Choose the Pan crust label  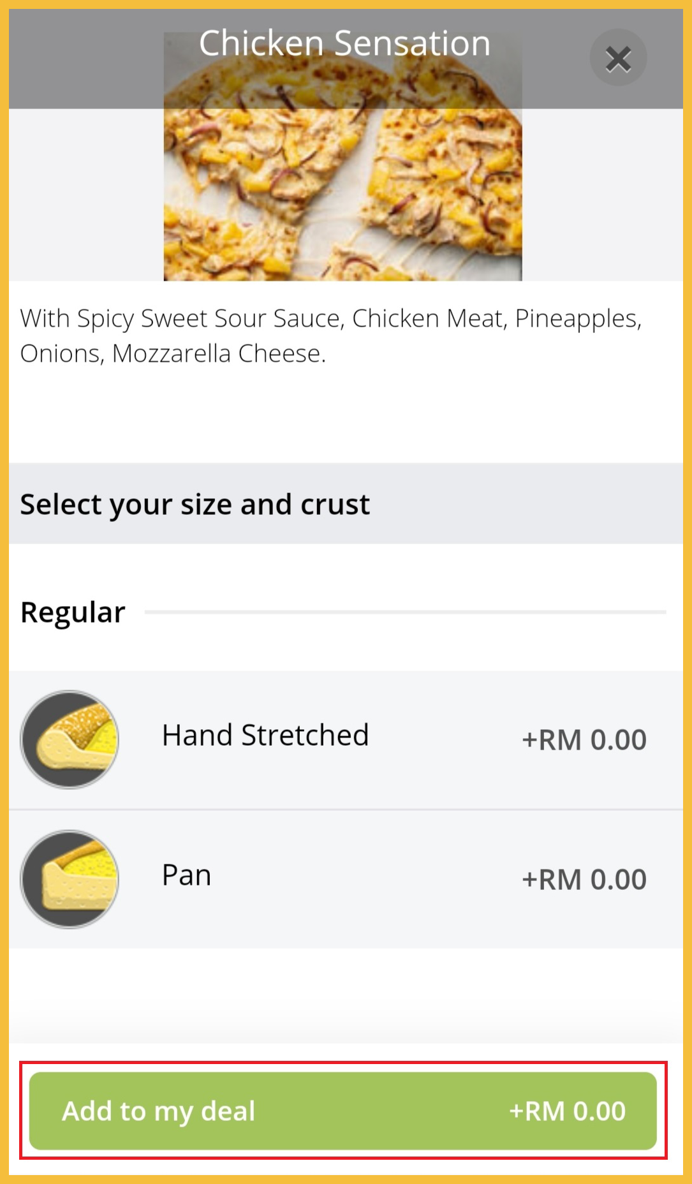pos(186,875)
